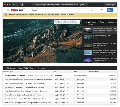Change format for Nuvole Bianche row
The image size is (120, 107).
(68, 95)
